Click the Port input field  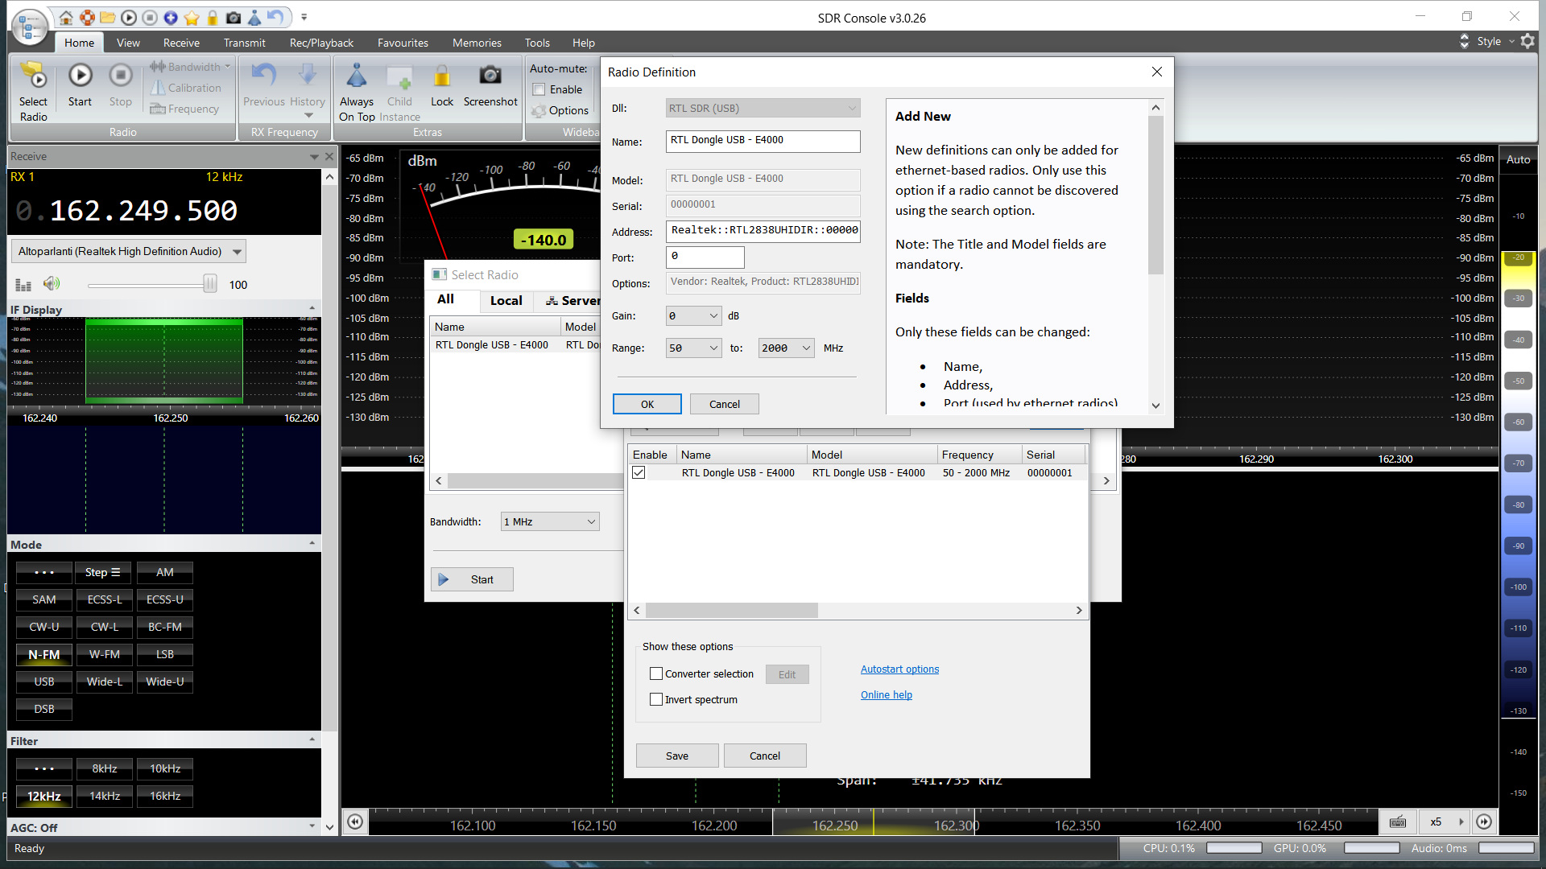click(x=705, y=257)
